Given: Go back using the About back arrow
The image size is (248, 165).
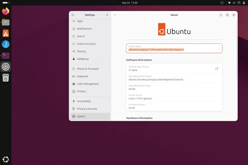Looking at the screenshot, I should click(115, 15).
